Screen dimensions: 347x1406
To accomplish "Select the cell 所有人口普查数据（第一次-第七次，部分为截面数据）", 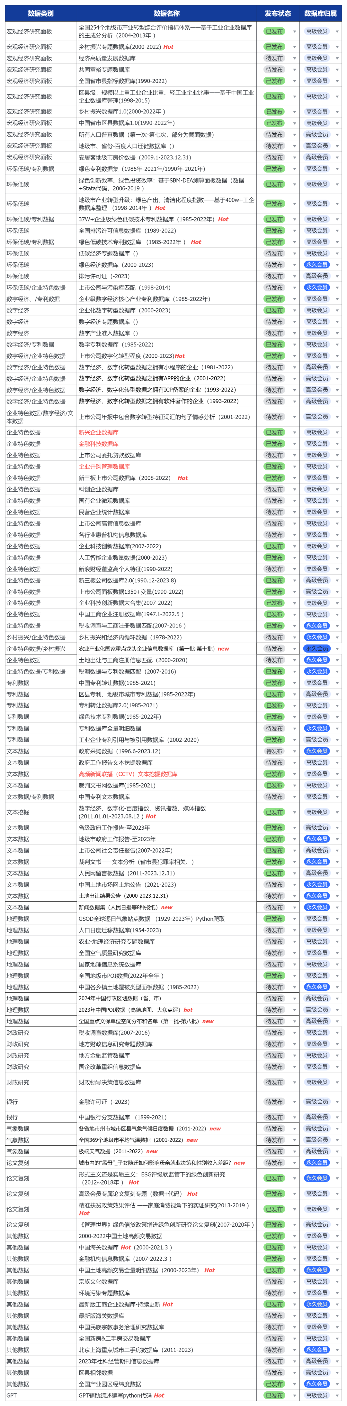I will tap(167, 135).
